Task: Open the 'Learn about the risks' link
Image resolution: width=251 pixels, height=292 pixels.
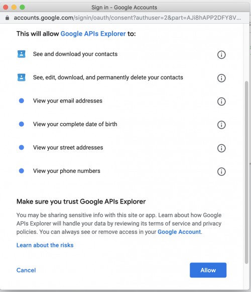Action: 45,245
